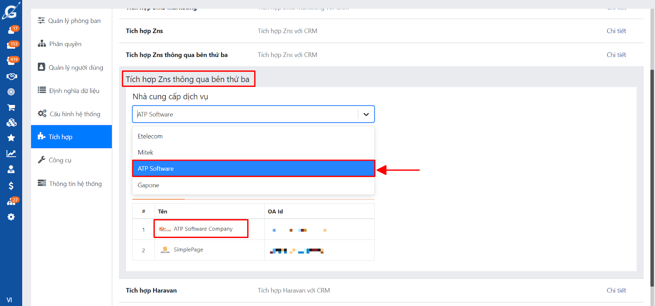Click the hierarchy icon beside Phân quyền
655x306 pixels.
coord(42,43)
